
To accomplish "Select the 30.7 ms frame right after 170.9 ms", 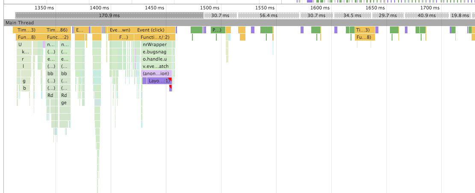I will click(x=221, y=15).
